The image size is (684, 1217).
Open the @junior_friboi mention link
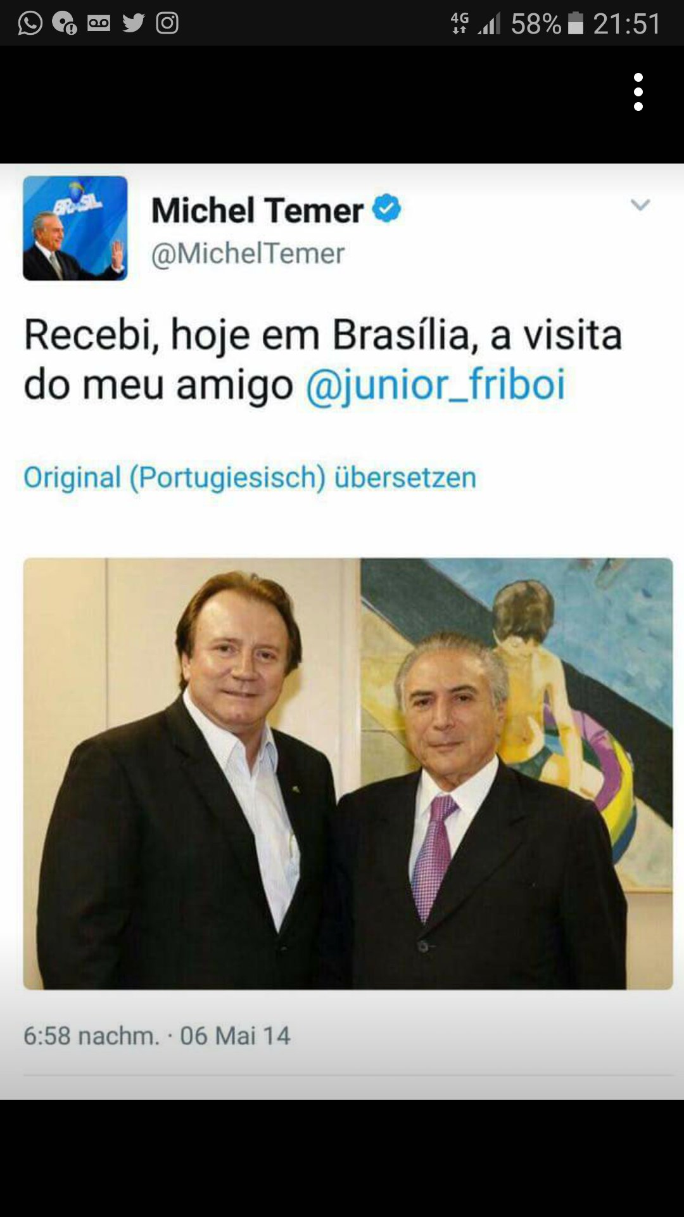436,385
